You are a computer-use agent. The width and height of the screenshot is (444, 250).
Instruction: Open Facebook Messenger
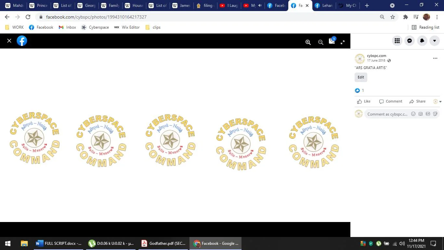(410, 41)
